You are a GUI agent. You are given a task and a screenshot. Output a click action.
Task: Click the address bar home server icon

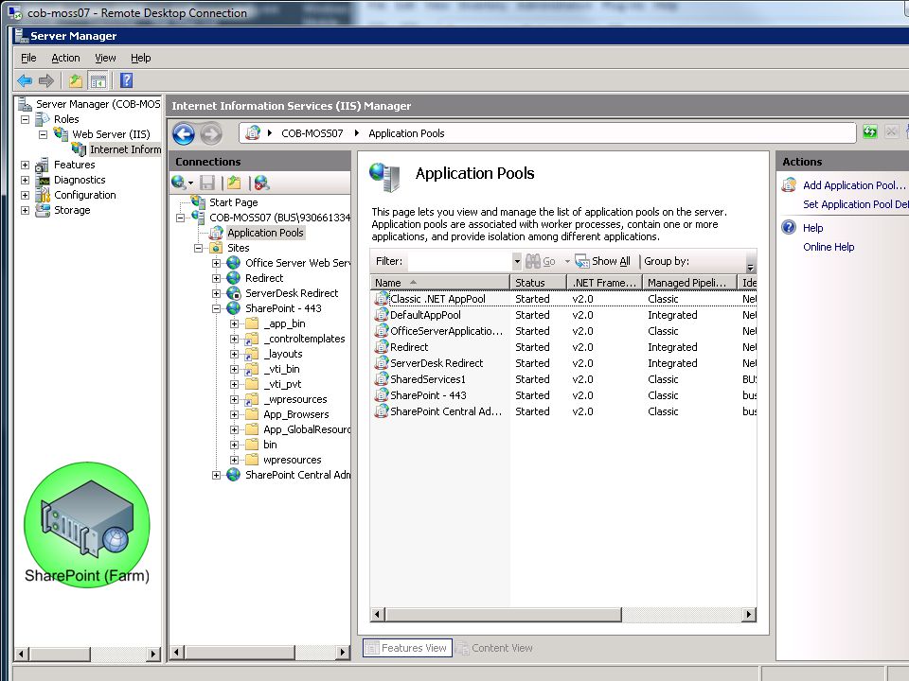pyautogui.click(x=253, y=132)
